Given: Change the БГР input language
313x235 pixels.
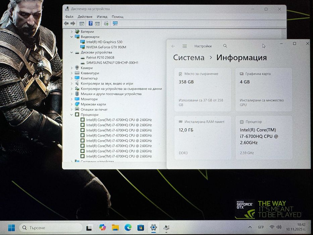Looking at the screenshot, I should click(261, 227).
